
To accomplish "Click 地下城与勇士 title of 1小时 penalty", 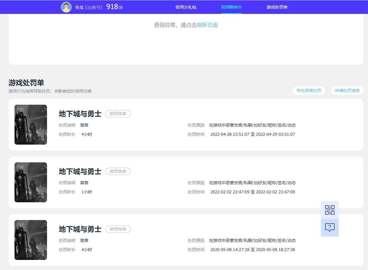I will pyautogui.click(x=80, y=171).
